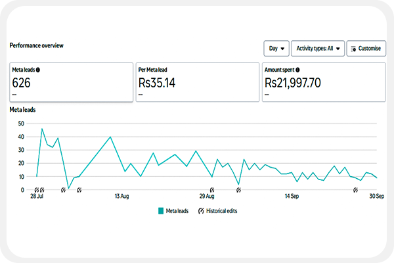This screenshot has height=263, width=394.
Task: Click the 13 Aug label on the x-axis
Action: [121, 196]
